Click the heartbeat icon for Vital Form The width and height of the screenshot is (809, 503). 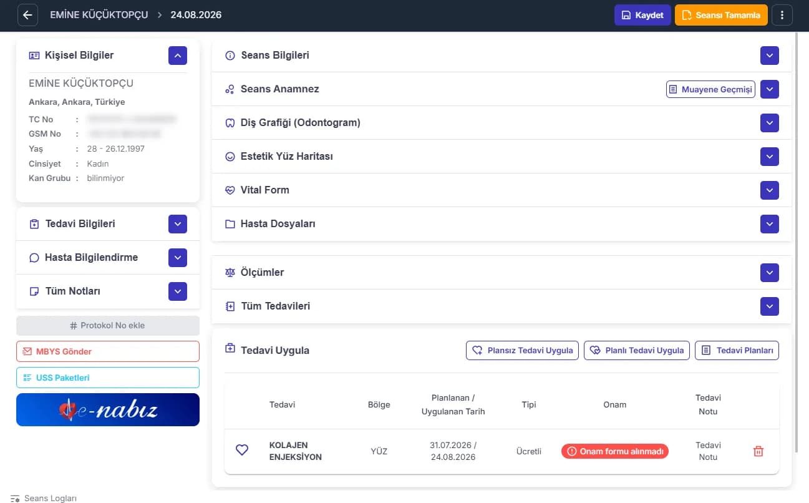click(x=230, y=190)
